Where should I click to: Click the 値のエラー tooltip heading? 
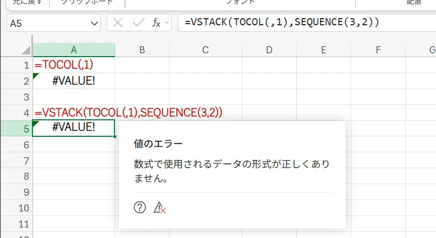[x=158, y=143]
